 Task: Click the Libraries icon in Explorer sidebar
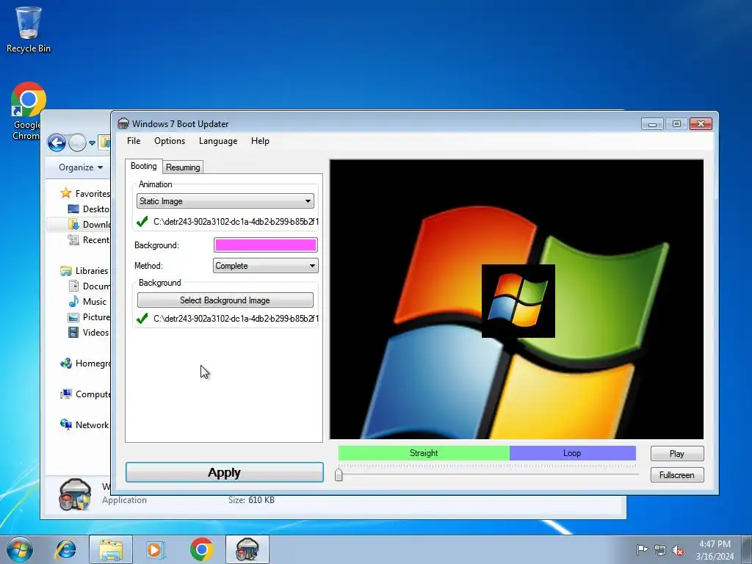point(65,271)
